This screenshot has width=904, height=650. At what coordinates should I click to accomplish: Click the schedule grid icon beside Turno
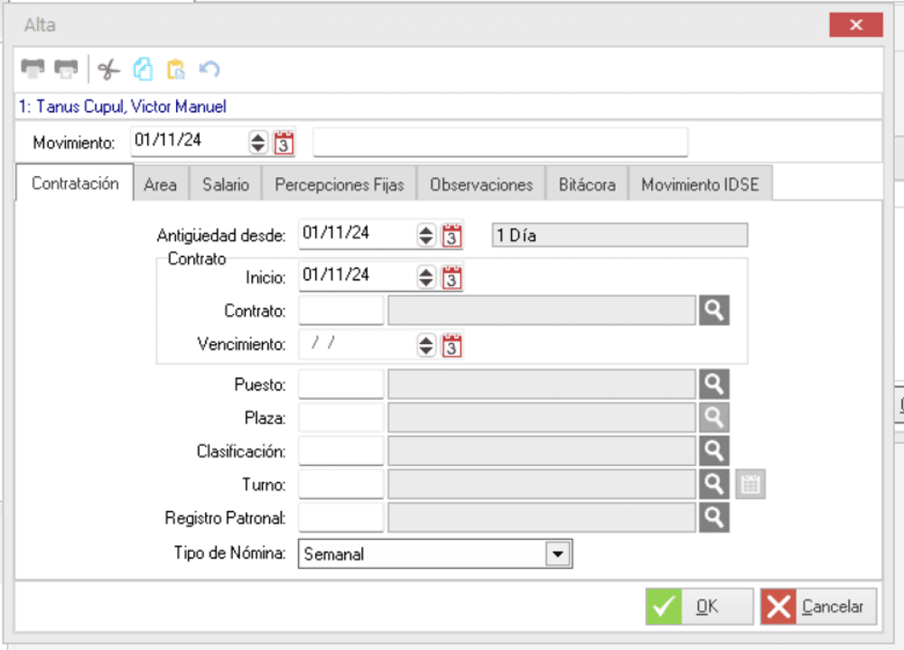(x=750, y=484)
